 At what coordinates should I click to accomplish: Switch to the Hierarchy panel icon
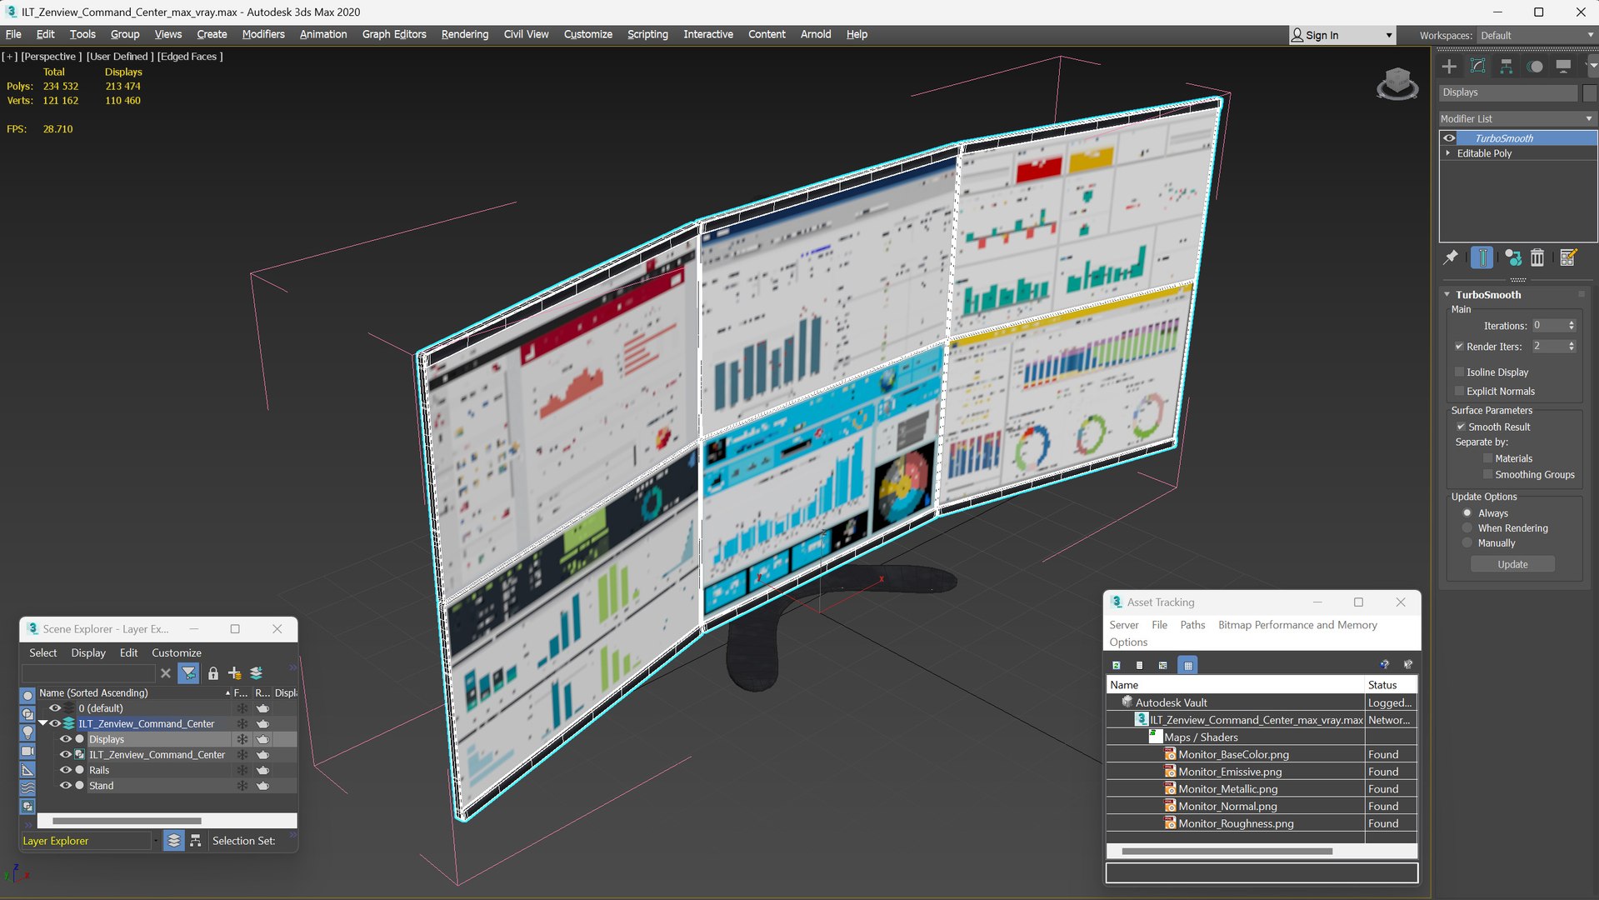point(1506,66)
